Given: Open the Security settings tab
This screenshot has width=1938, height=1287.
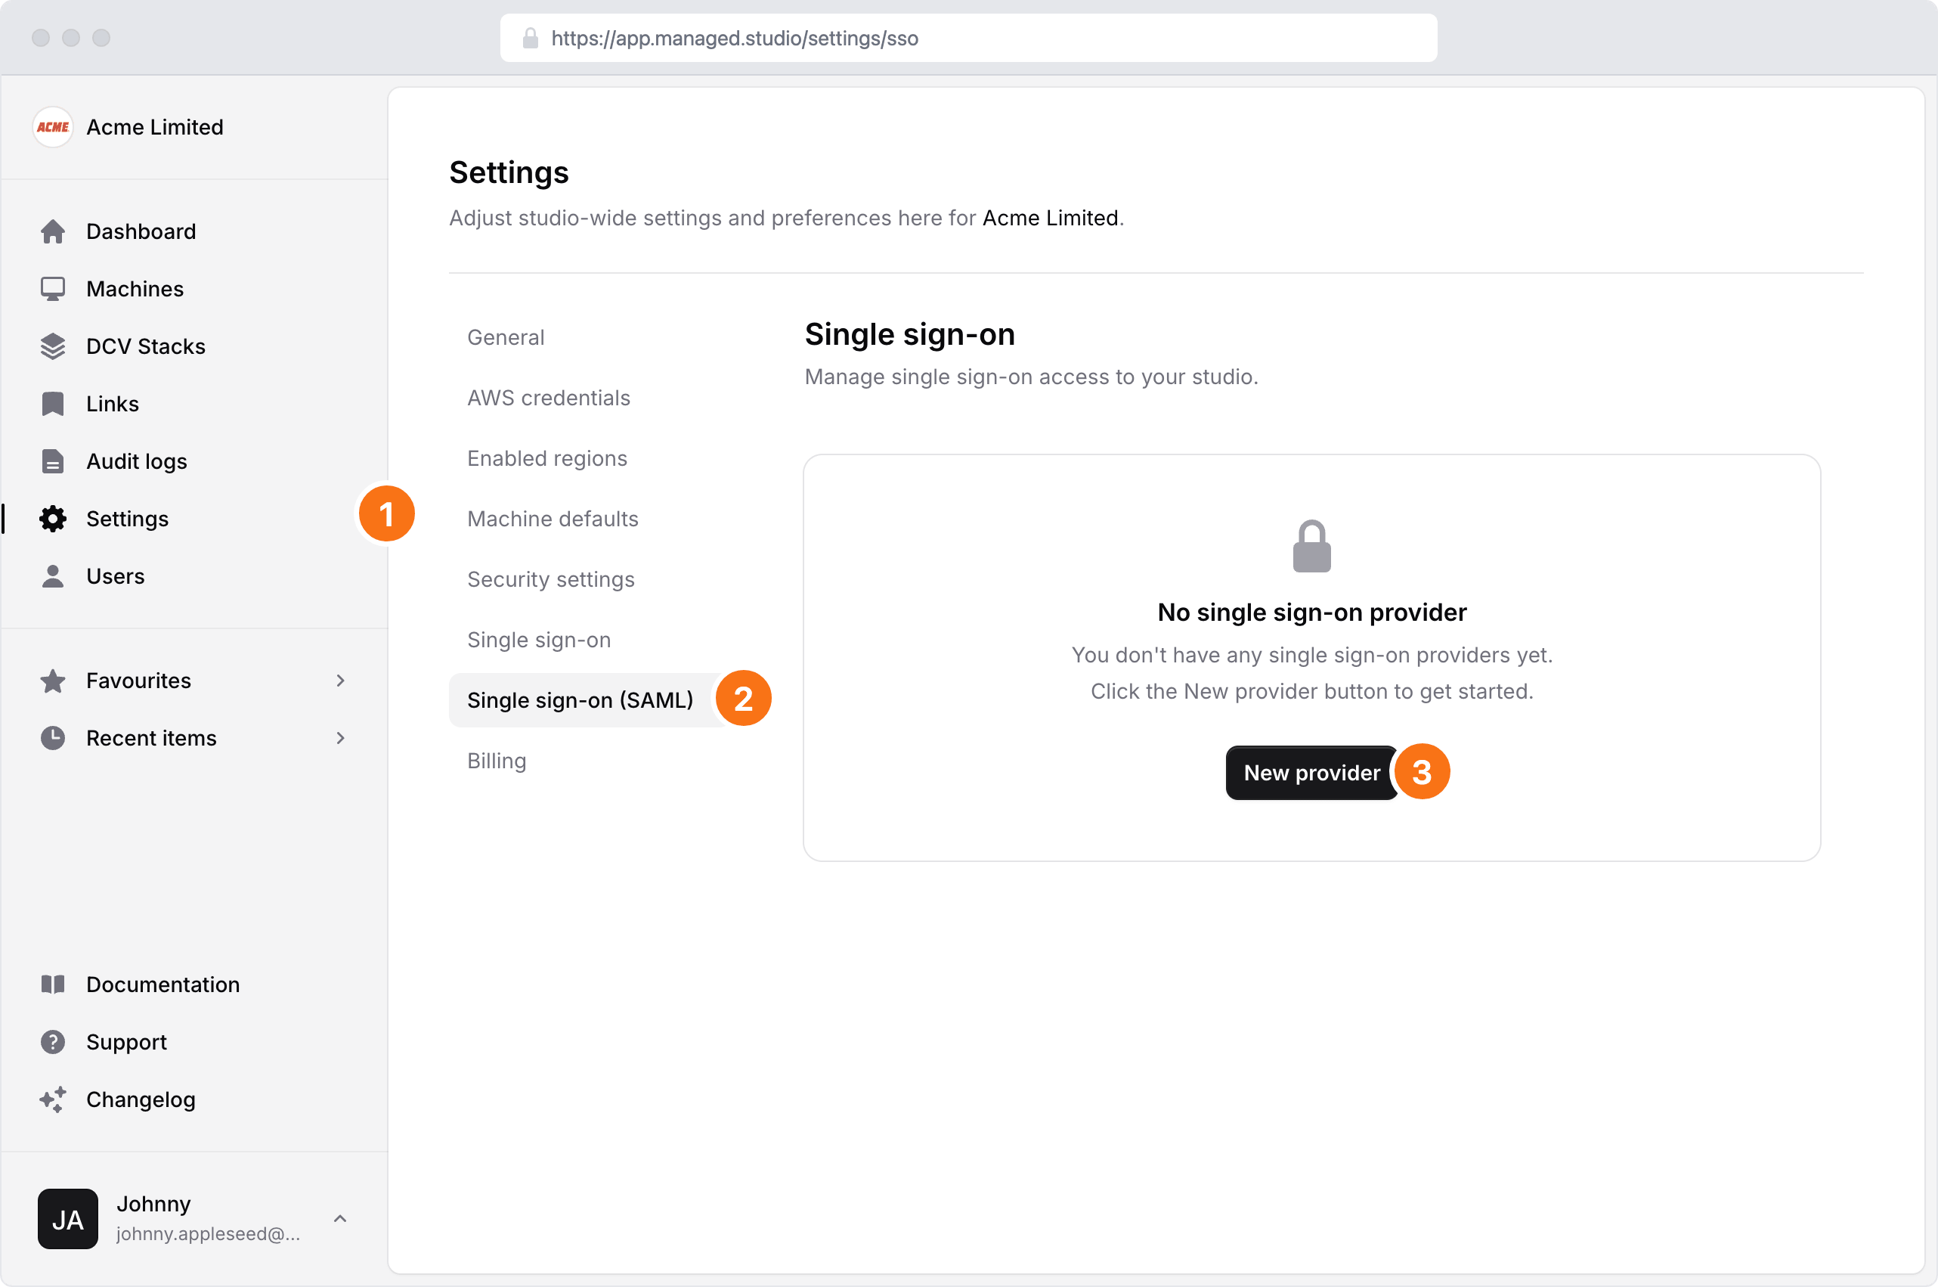Looking at the screenshot, I should pos(550,579).
